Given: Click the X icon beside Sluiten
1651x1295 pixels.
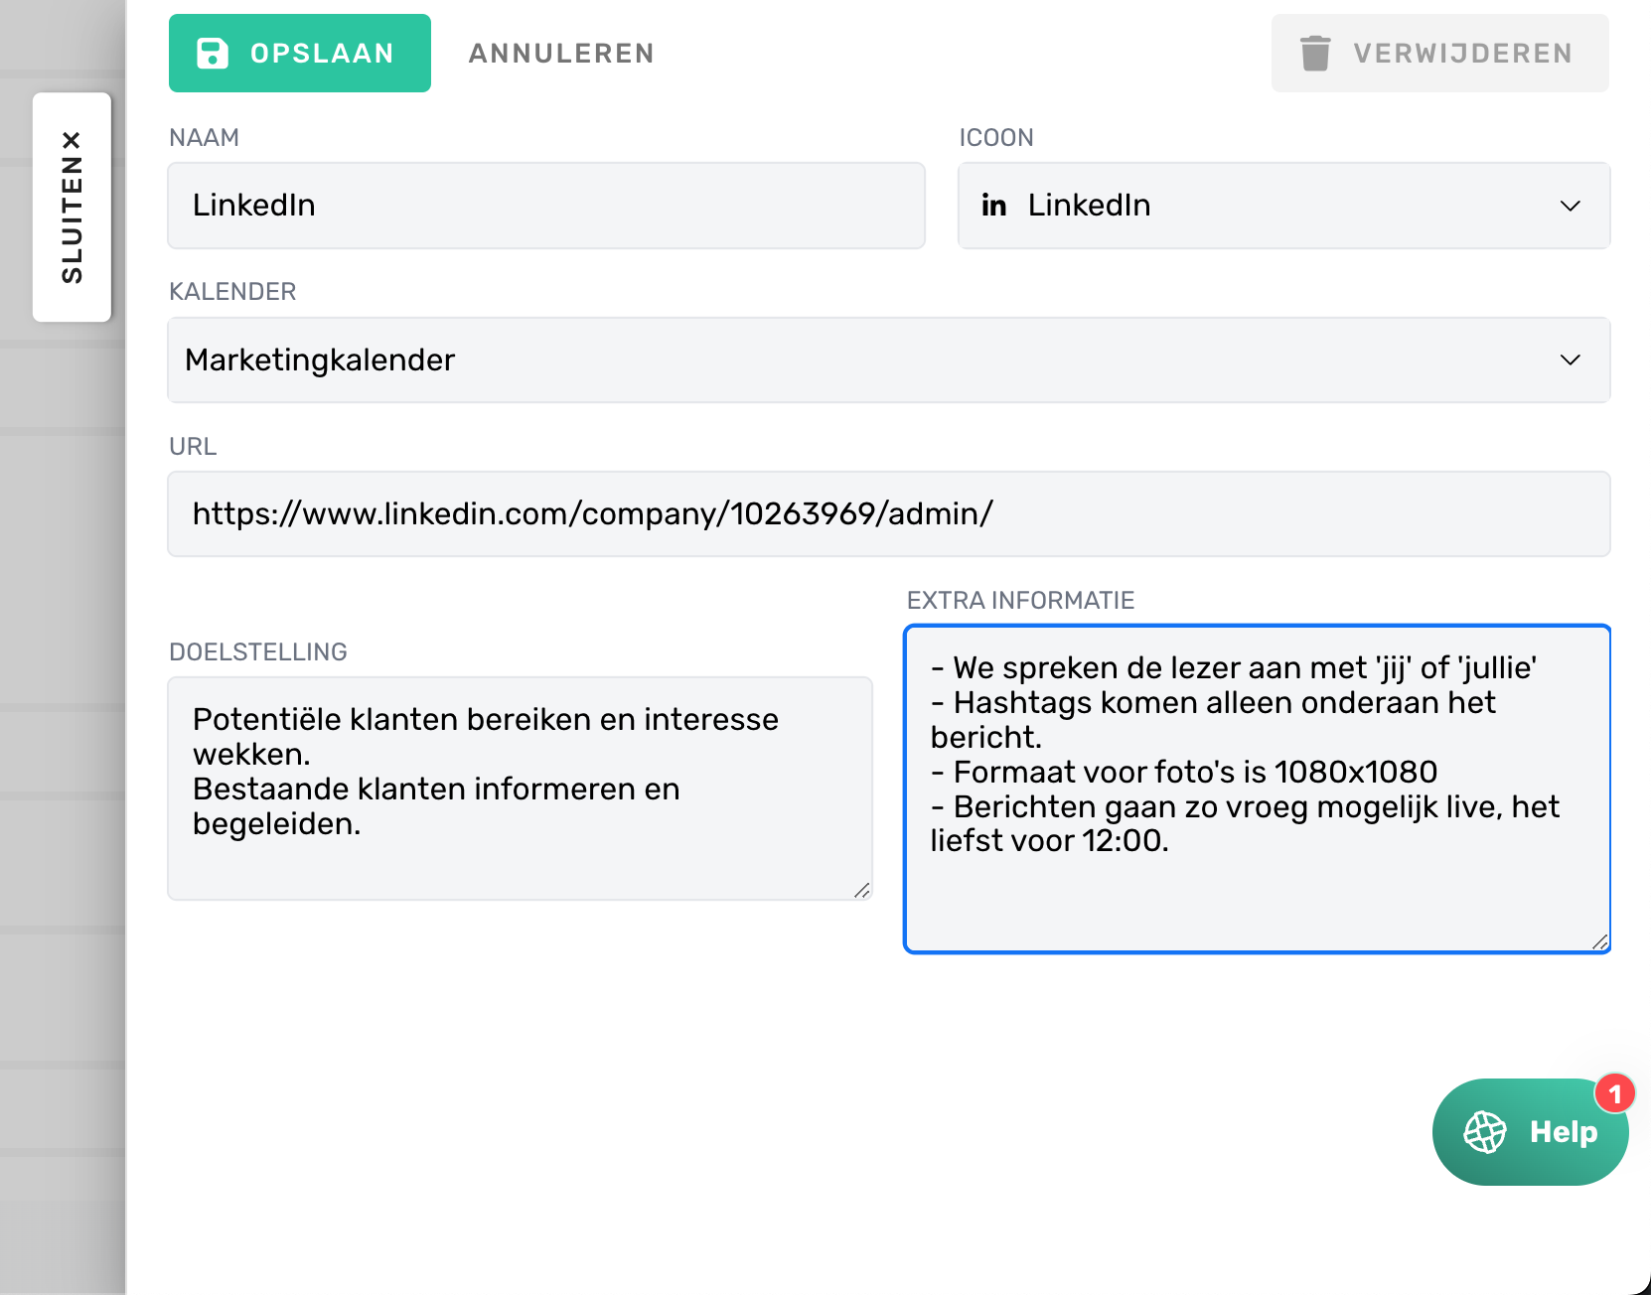Looking at the screenshot, I should (72, 140).
